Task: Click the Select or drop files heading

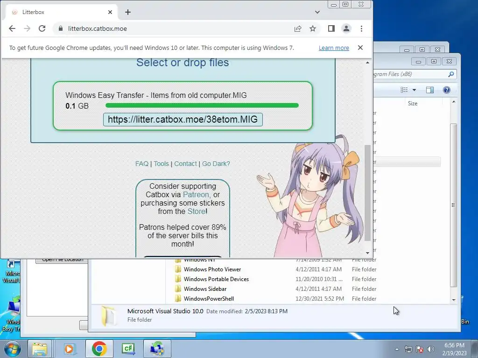Action: (183, 62)
